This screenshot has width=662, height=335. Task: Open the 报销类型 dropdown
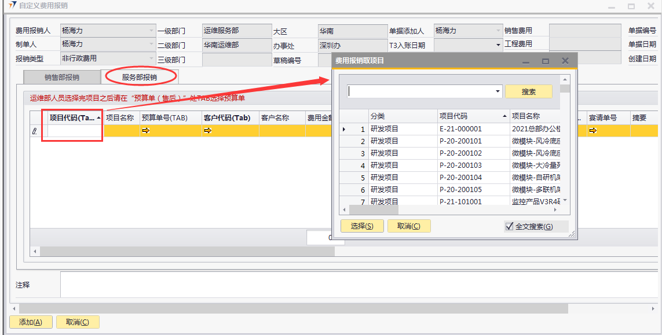pyautogui.click(x=151, y=58)
